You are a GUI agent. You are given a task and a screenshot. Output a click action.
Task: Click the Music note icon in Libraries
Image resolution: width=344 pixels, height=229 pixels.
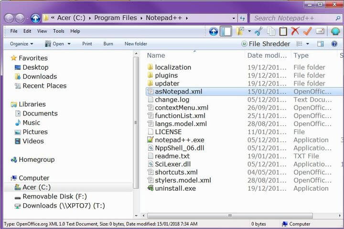[18, 123]
